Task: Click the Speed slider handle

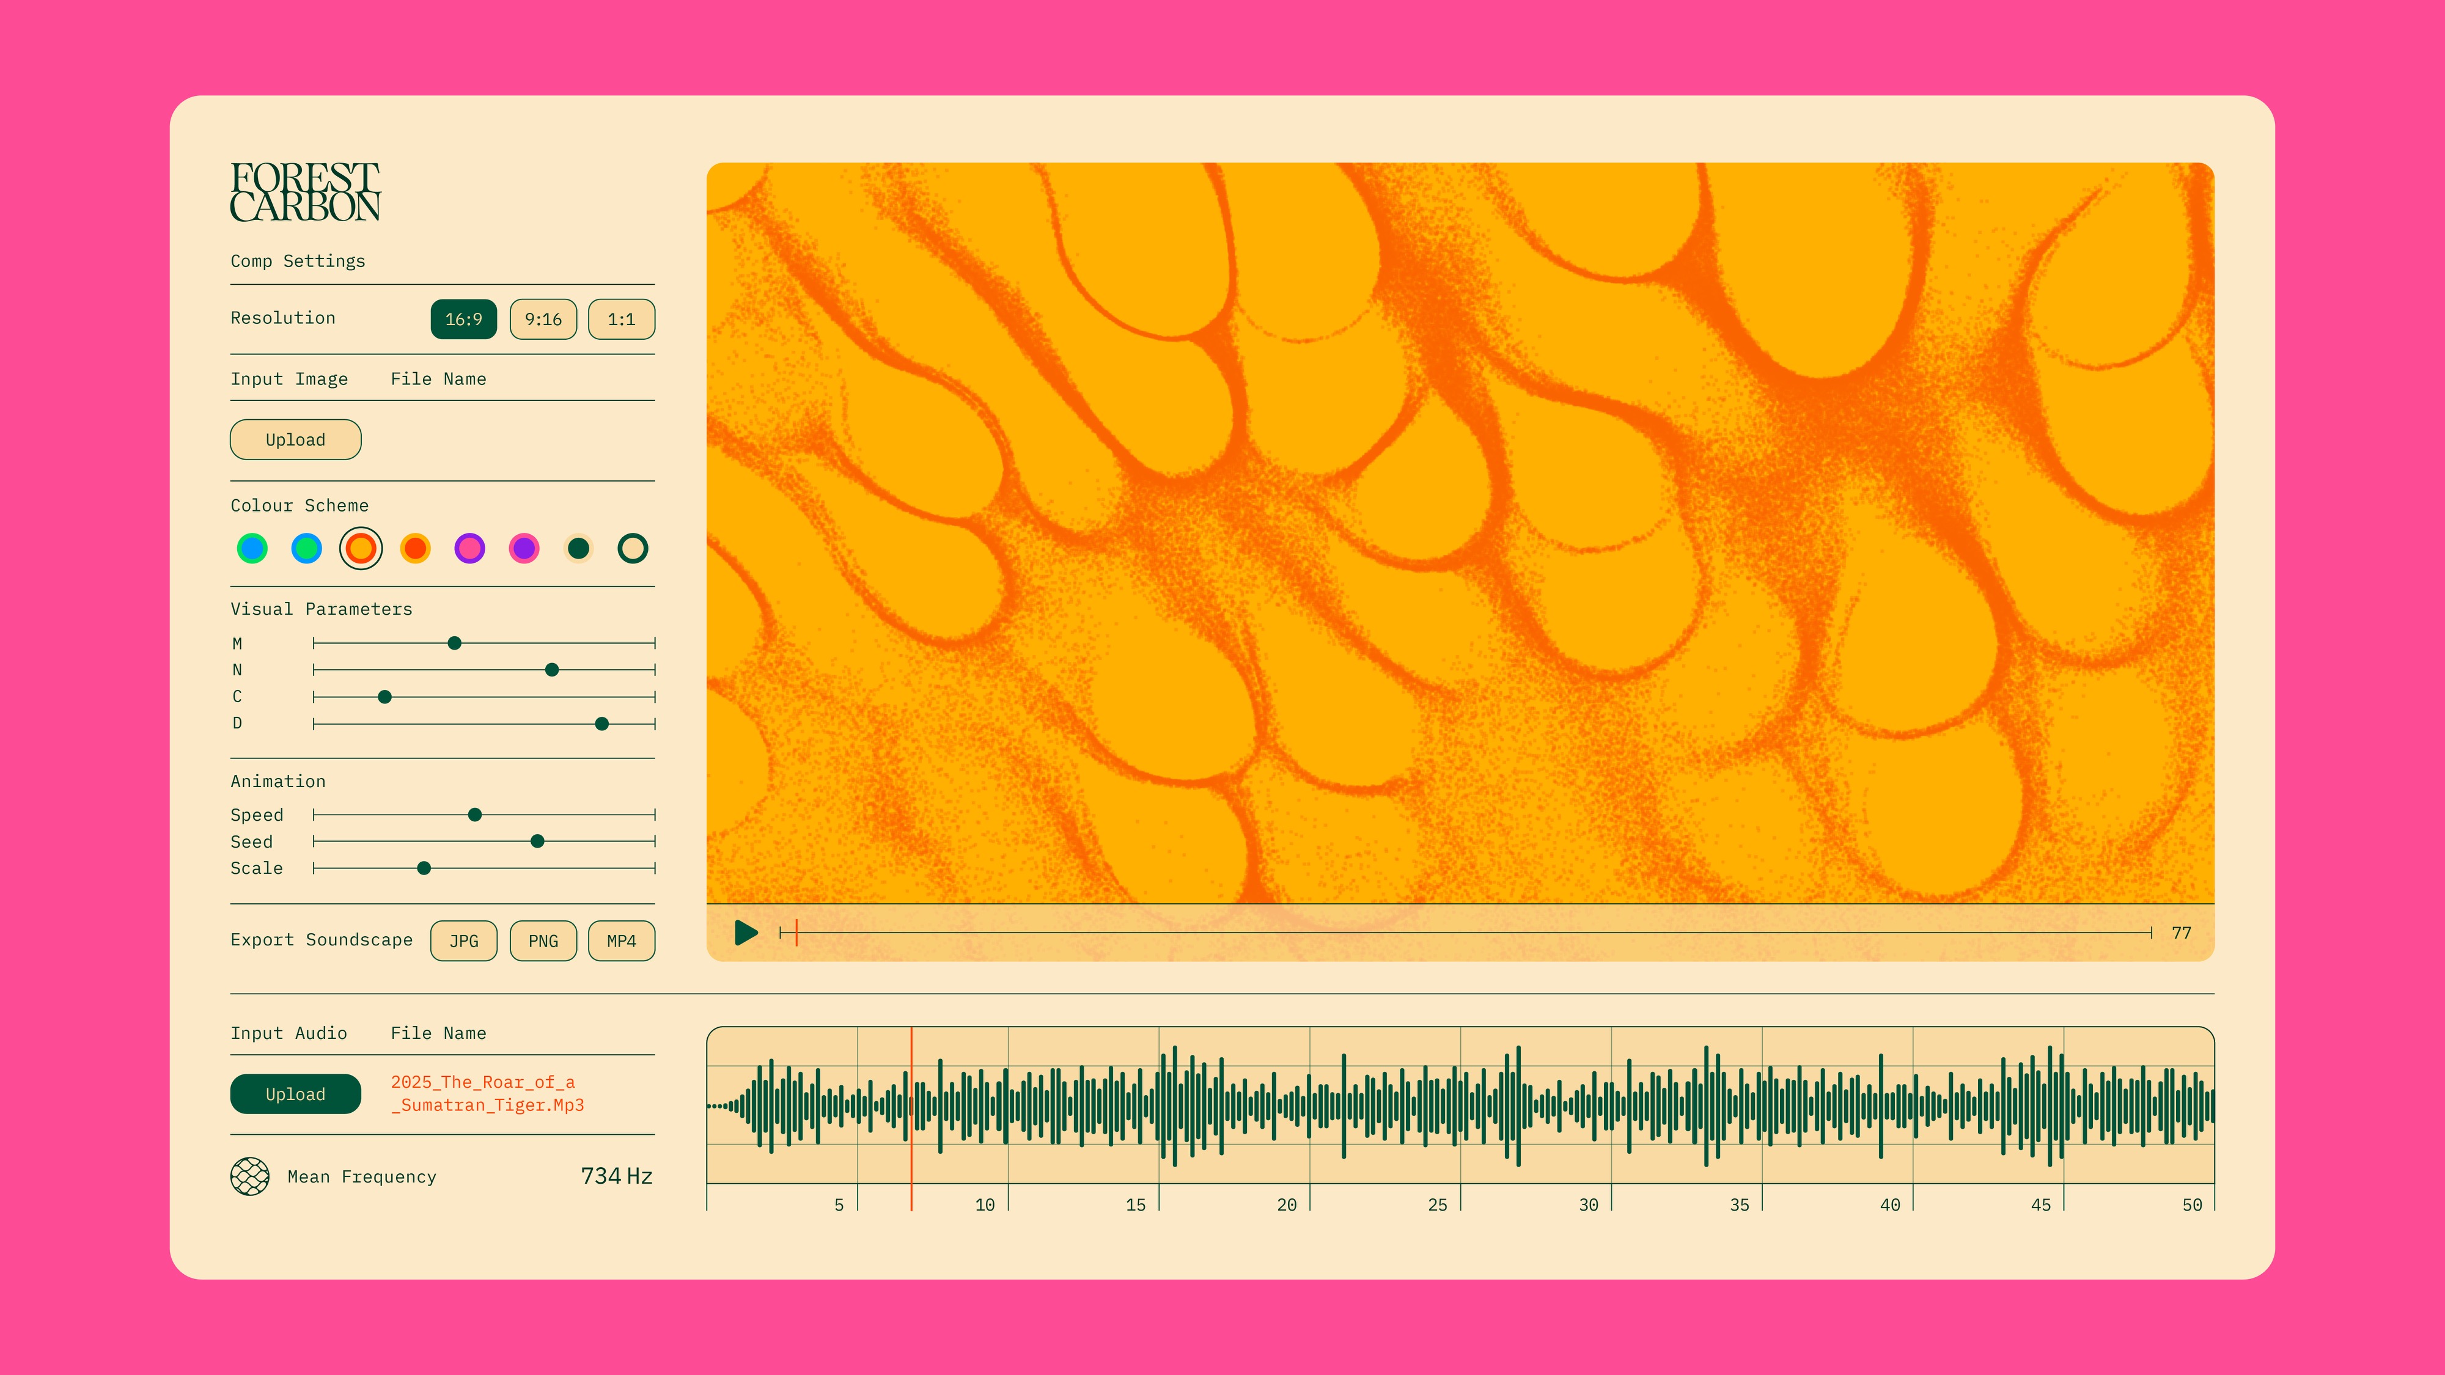Action: point(474,815)
